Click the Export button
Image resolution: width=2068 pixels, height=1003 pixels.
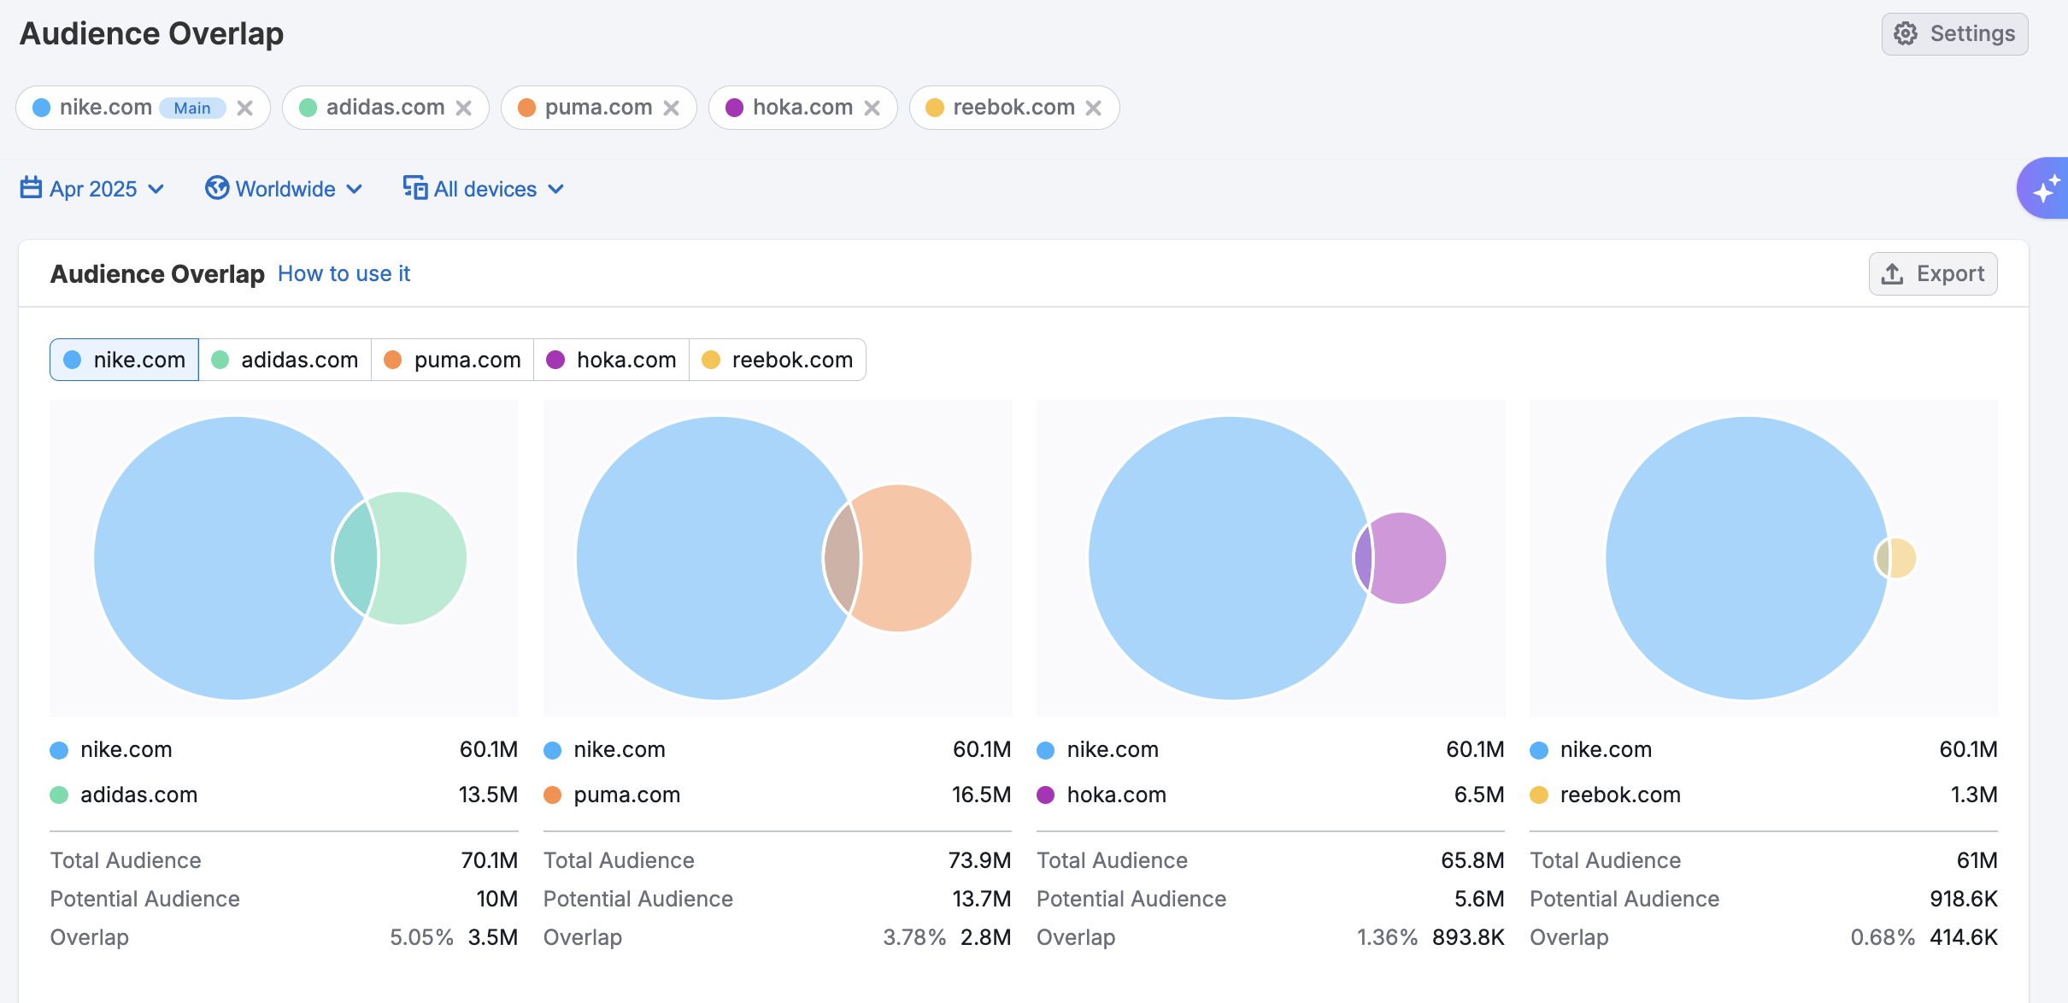1932,273
